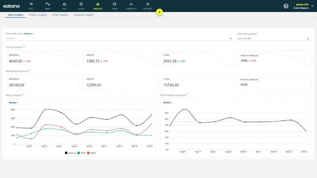
Task: Open the Stock module icon
Action: click(81, 4)
